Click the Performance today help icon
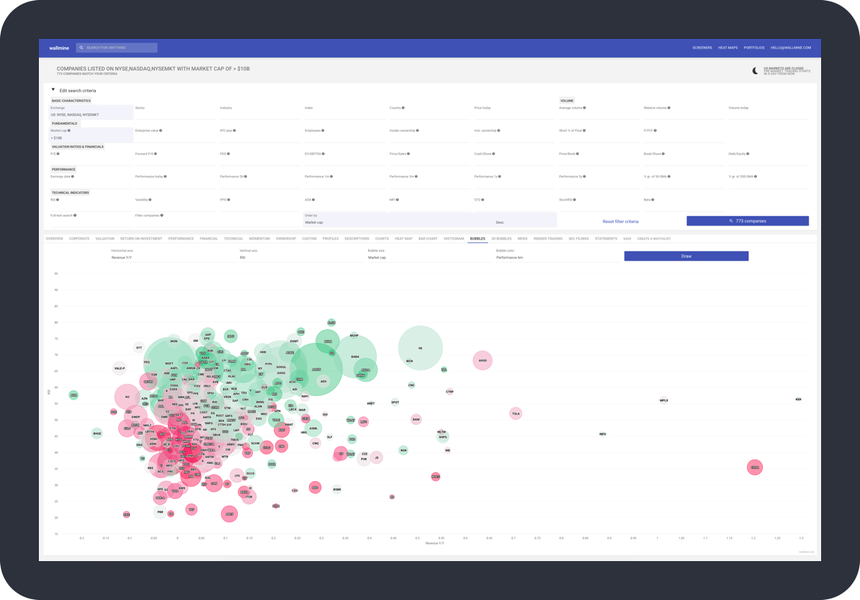The height and width of the screenshot is (600, 860). (165, 177)
